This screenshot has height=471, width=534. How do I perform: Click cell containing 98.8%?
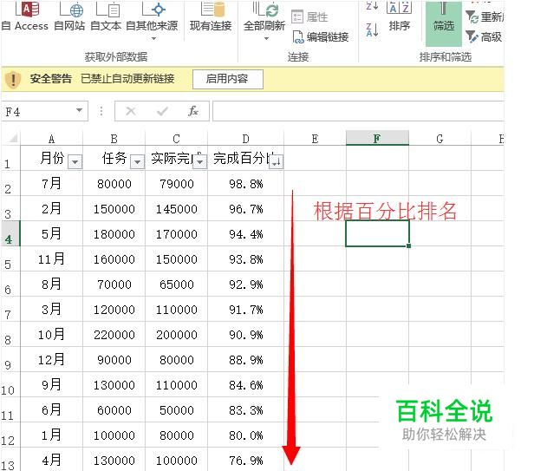(x=245, y=183)
